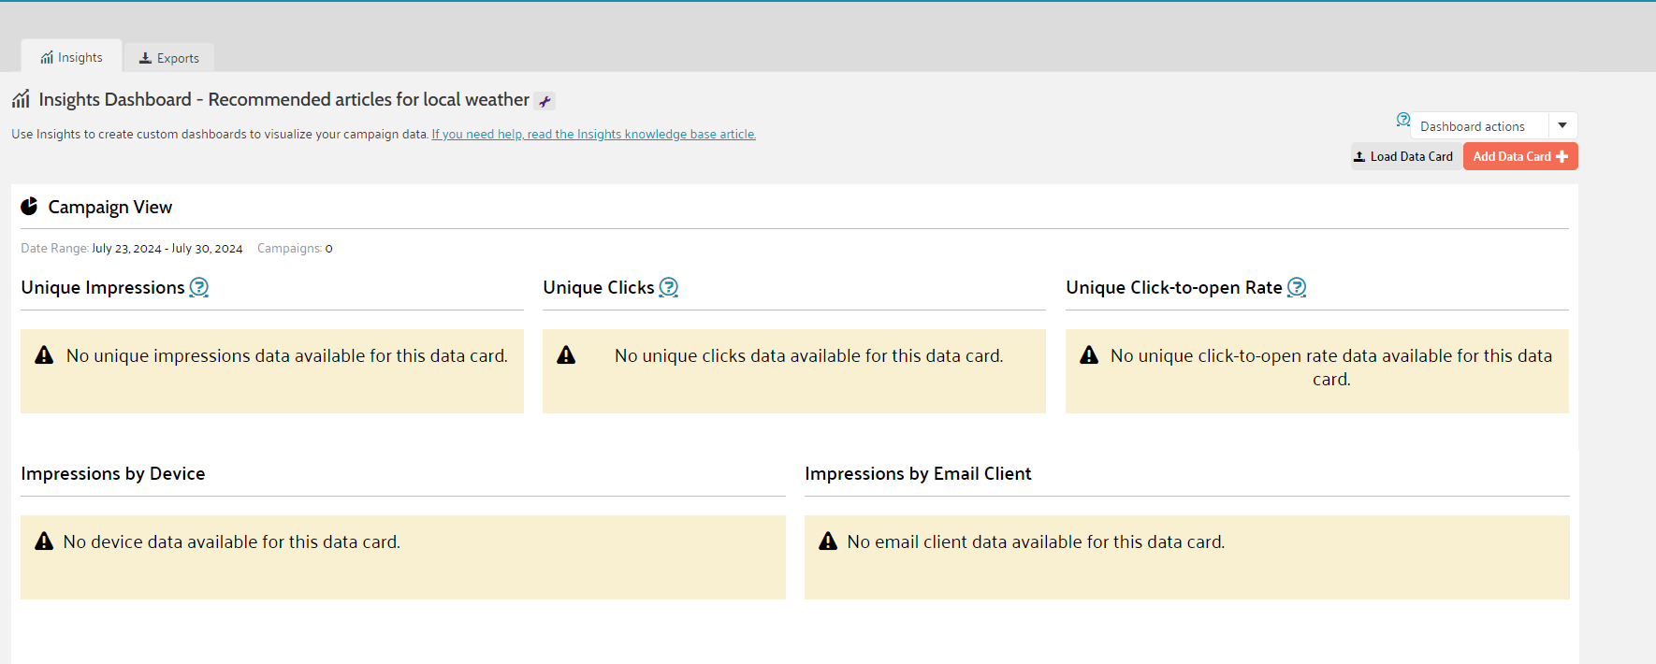Open the Insights knowledge base article link
The height and width of the screenshot is (664, 1656).
point(593,135)
